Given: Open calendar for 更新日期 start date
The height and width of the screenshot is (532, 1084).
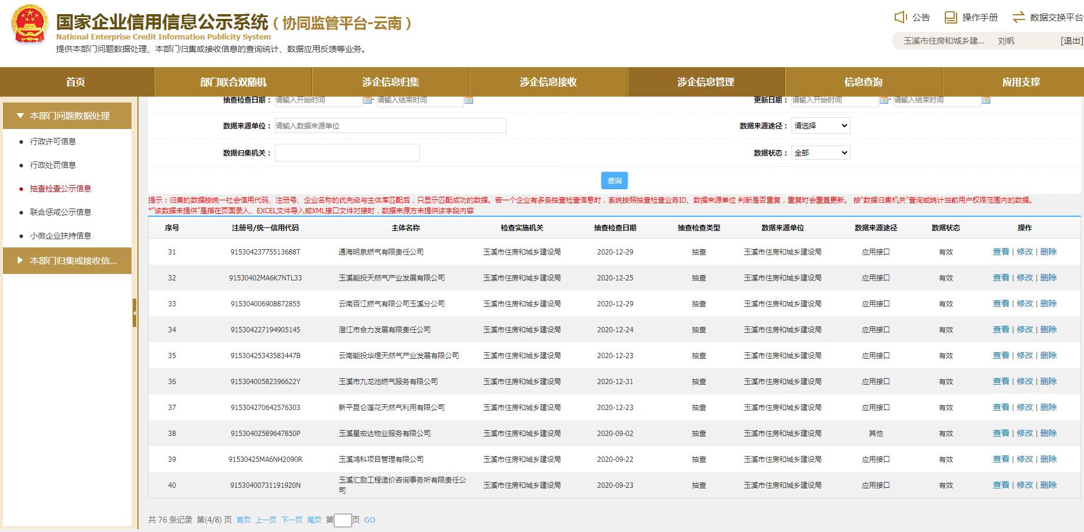Looking at the screenshot, I should coord(884,100).
